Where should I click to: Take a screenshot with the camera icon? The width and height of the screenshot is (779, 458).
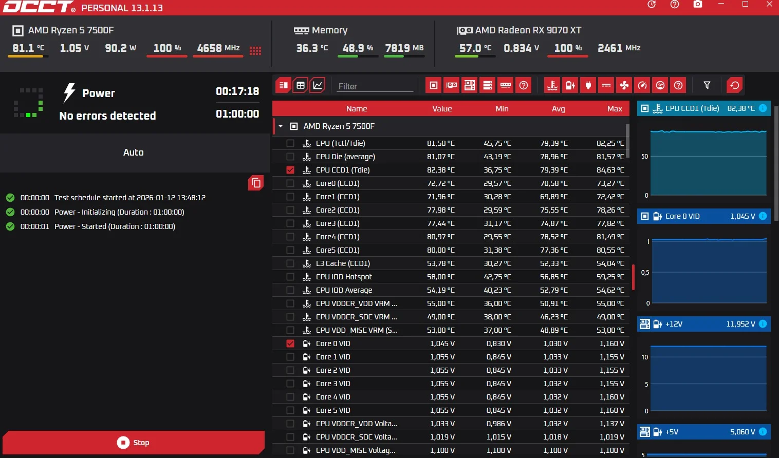point(698,5)
